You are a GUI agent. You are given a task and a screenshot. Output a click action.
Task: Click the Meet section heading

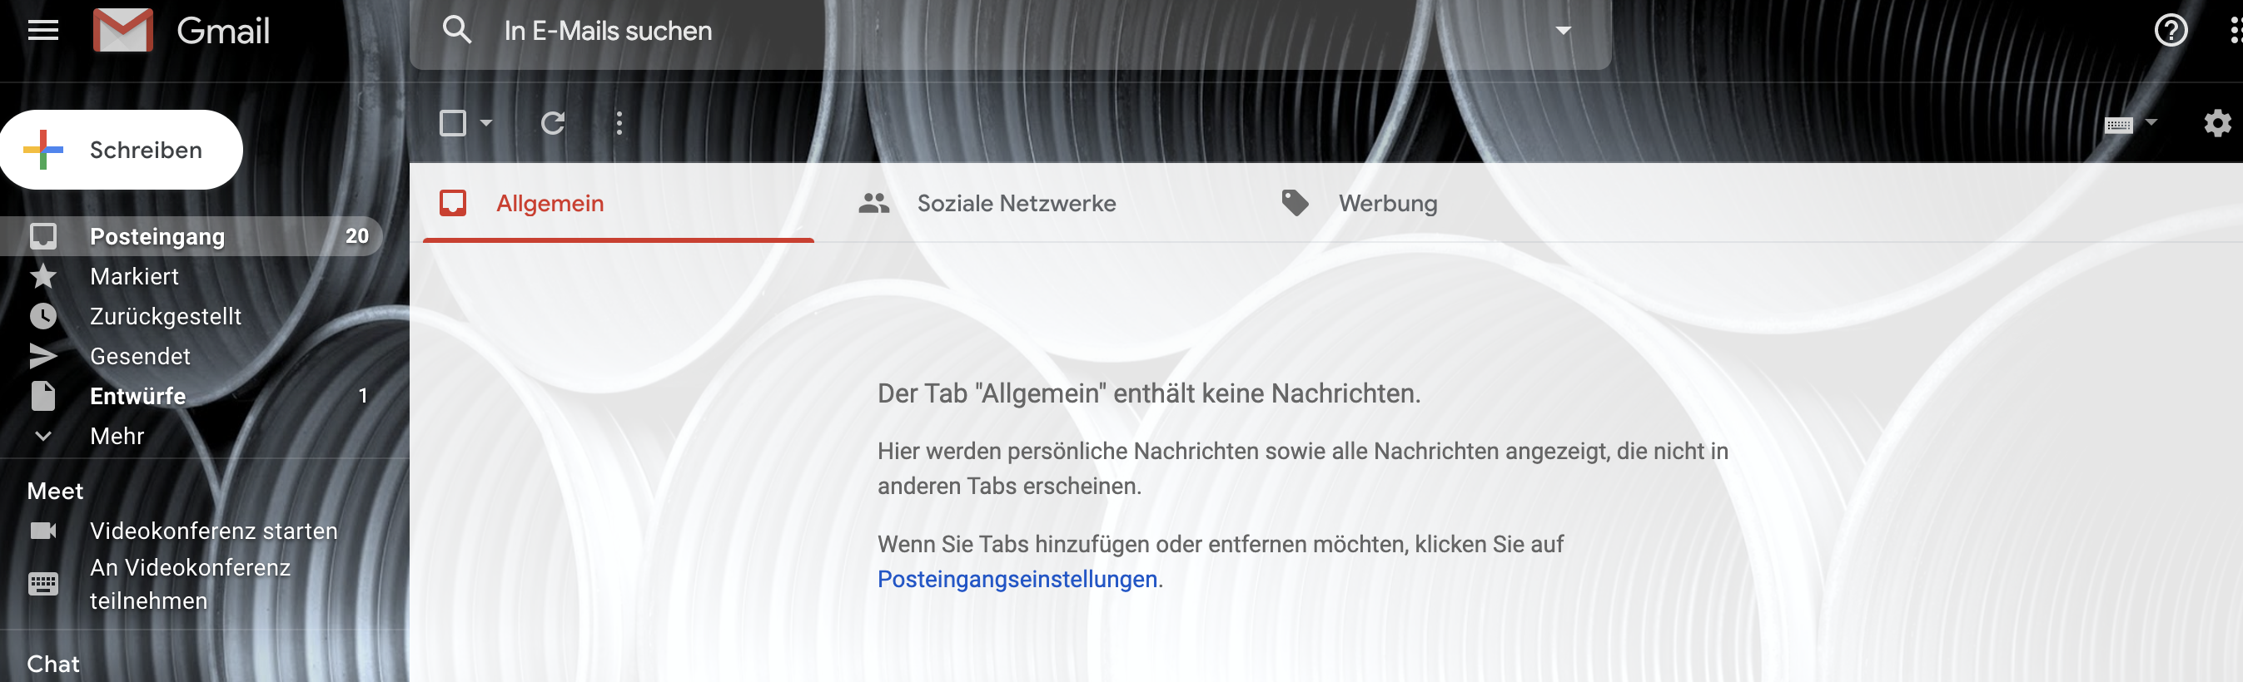[x=55, y=491]
